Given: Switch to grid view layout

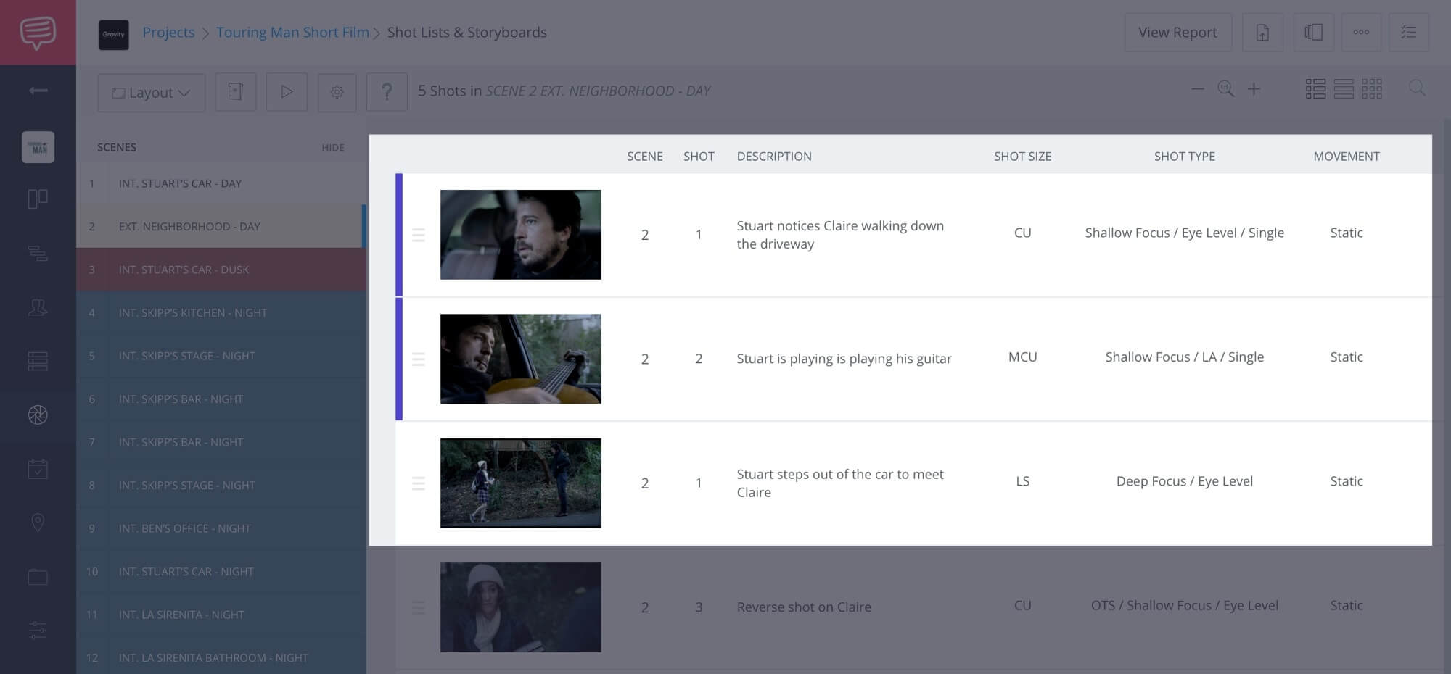Looking at the screenshot, I should coord(1373,89).
